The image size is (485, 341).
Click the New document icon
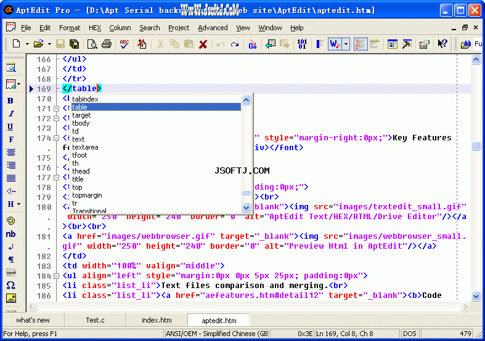coord(17,44)
